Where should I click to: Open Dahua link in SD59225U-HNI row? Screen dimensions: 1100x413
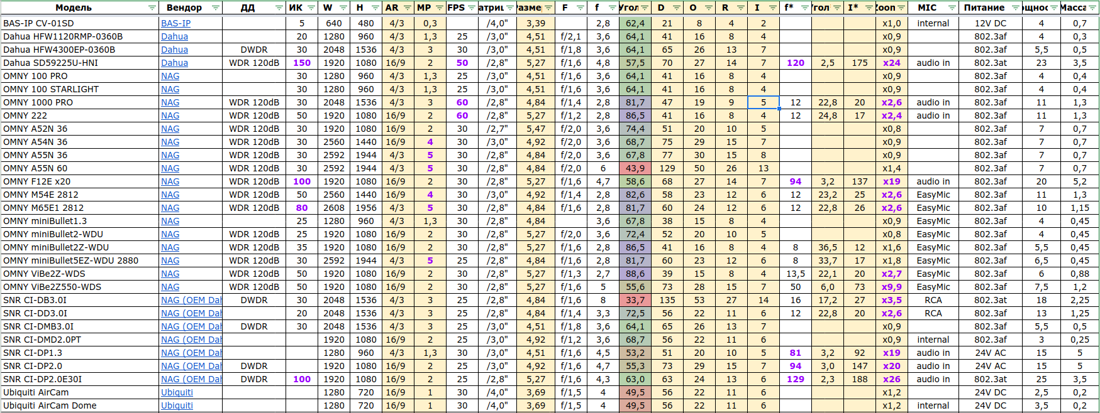pyautogui.click(x=174, y=63)
